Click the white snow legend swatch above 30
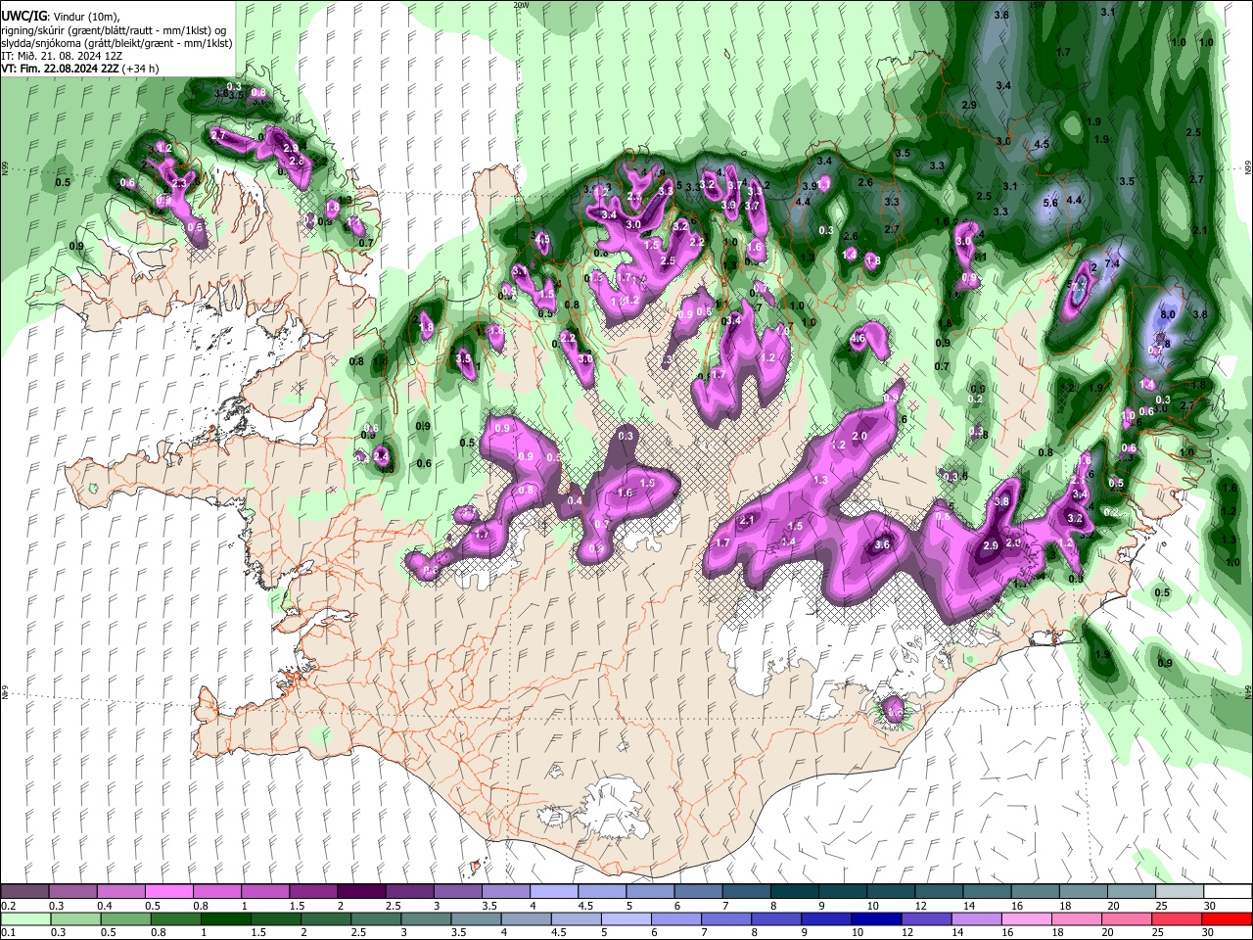Viewport: 1253px width, 940px height. tap(1227, 891)
